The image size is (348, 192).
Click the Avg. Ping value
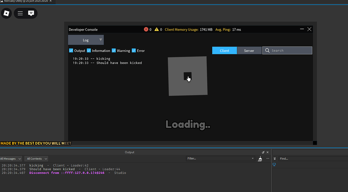237,29
